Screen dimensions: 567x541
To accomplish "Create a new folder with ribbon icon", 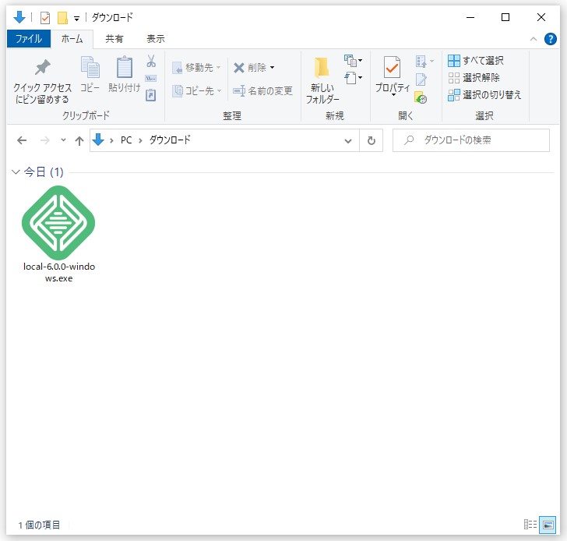I will (322, 70).
